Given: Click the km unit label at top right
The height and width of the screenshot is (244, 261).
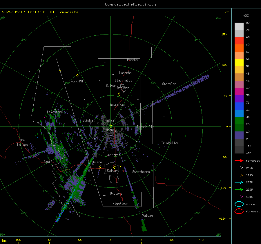Looking at the screenshot, I should point(227,12).
